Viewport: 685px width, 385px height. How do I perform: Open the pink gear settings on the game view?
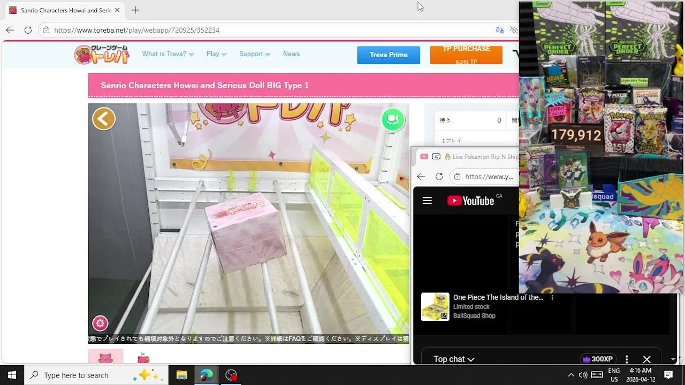coord(100,323)
